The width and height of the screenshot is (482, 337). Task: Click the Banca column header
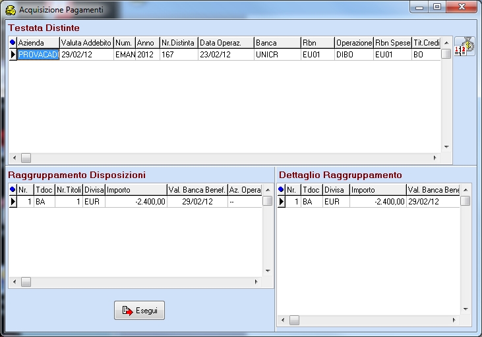pos(278,42)
